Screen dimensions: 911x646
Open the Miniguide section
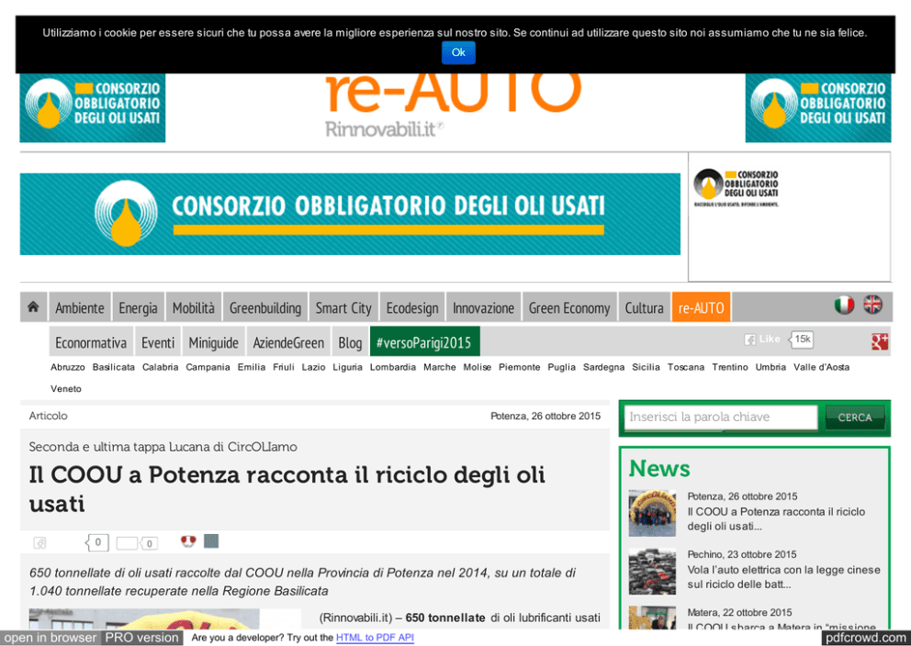(x=213, y=342)
